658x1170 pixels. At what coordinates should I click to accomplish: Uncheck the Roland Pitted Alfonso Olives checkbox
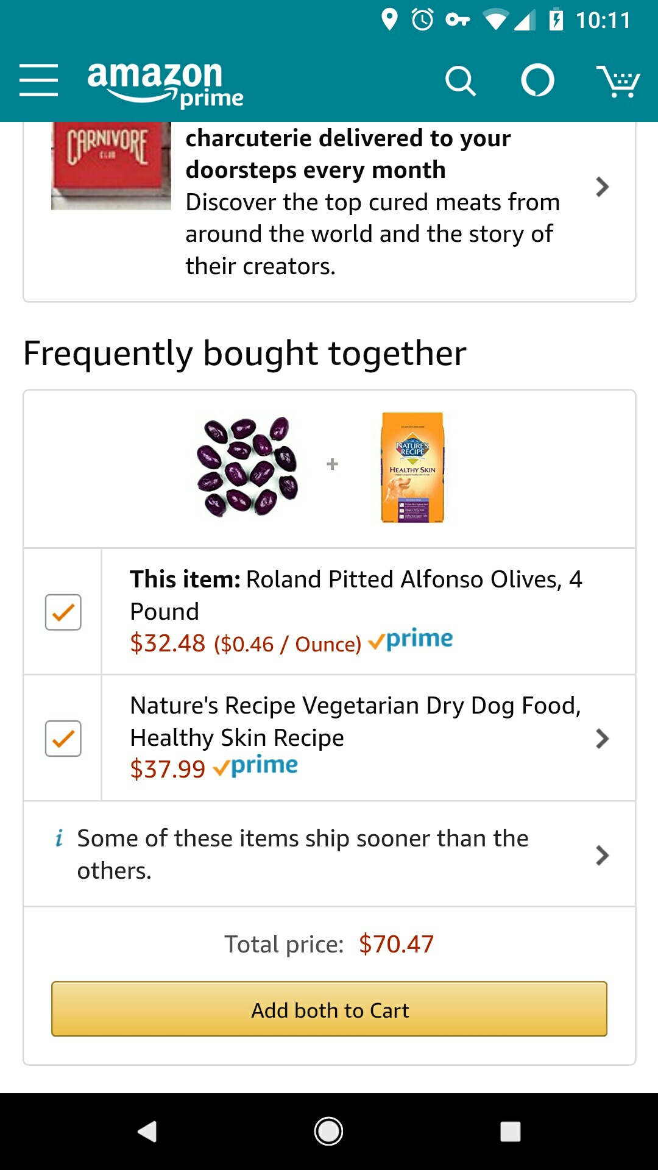tap(63, 612)
